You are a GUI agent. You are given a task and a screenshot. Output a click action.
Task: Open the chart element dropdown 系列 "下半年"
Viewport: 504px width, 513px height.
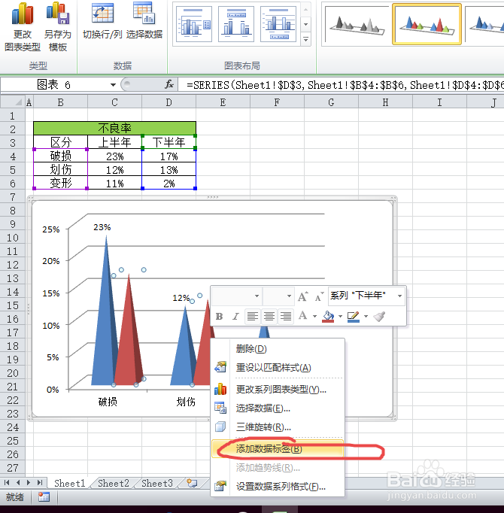point(399,296)
